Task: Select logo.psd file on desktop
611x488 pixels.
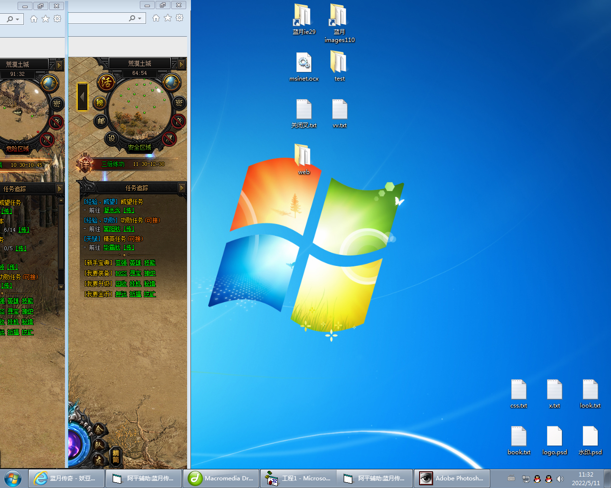Action: coord(555,440)
